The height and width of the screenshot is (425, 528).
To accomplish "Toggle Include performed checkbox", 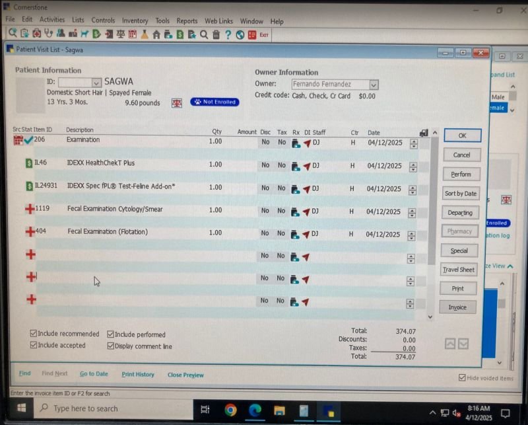I will 110,334.
